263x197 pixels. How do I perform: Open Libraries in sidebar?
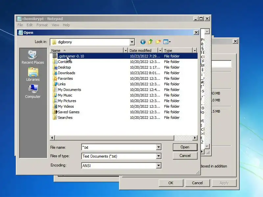coord(33,75)
